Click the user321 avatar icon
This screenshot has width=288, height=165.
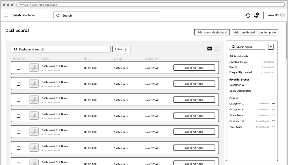(x=283, y=15)
